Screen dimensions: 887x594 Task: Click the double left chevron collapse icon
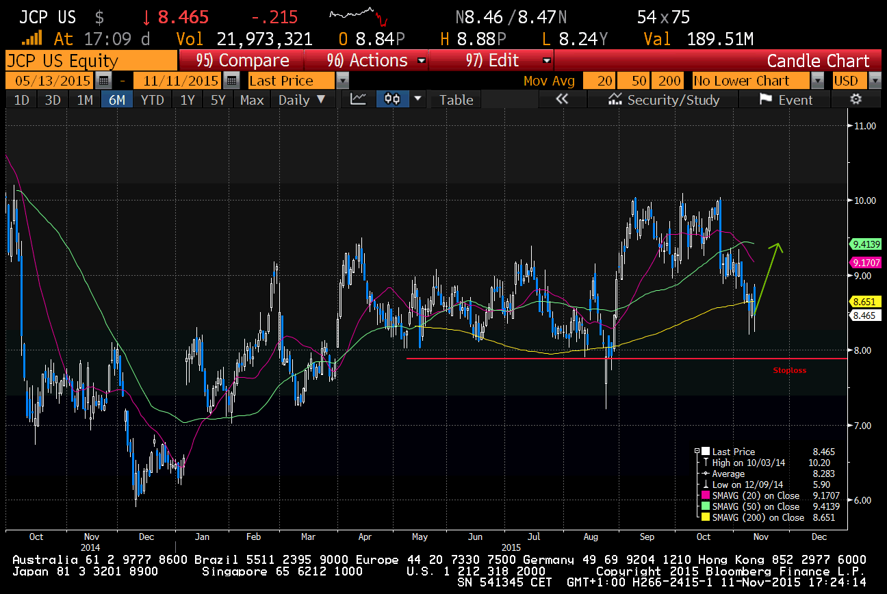562,99
